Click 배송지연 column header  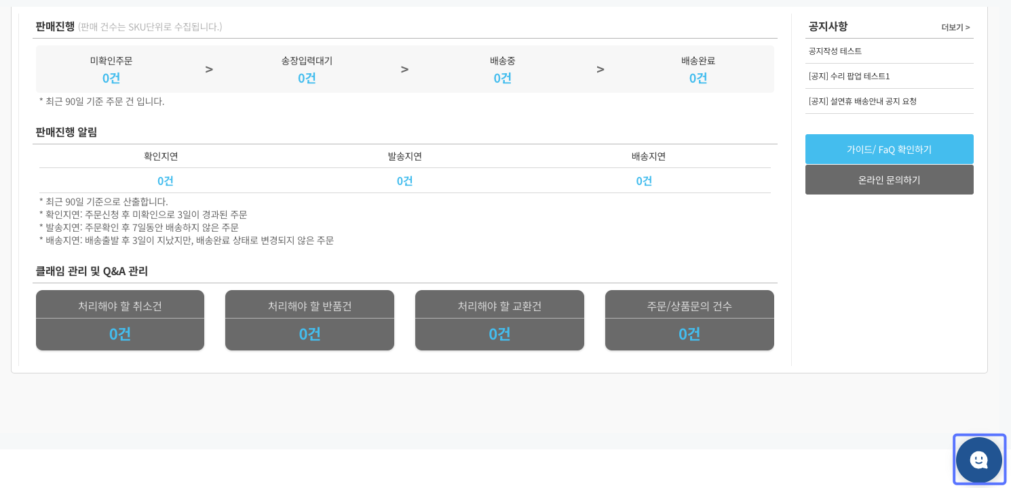click(649, 156)
